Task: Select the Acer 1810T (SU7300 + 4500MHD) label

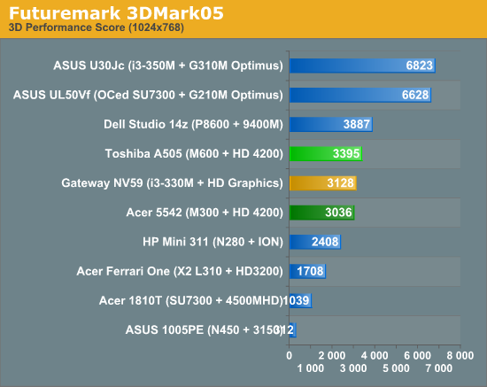Action: coord(191,300)
